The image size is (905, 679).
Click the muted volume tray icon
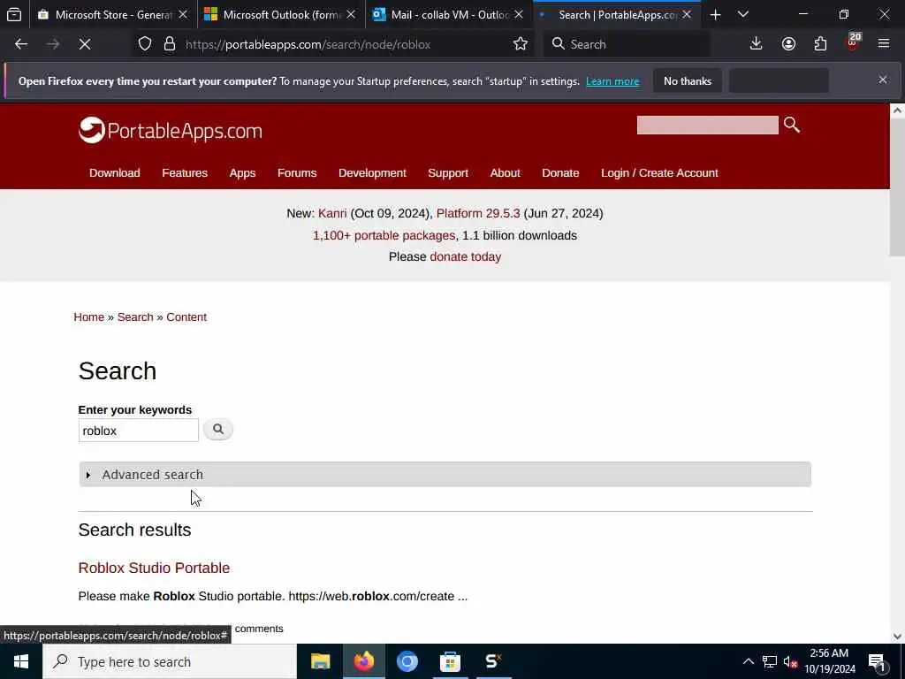point(791,661)
